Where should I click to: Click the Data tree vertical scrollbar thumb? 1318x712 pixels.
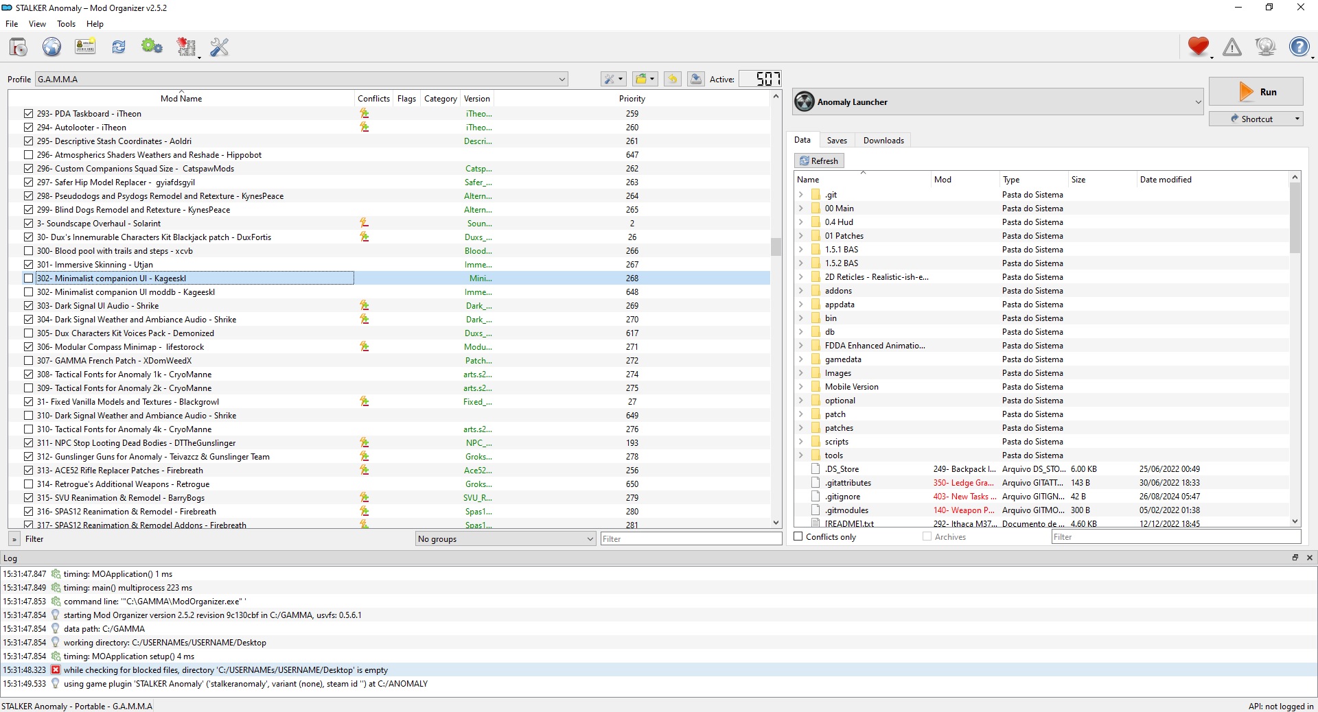tap(1295, 218)
